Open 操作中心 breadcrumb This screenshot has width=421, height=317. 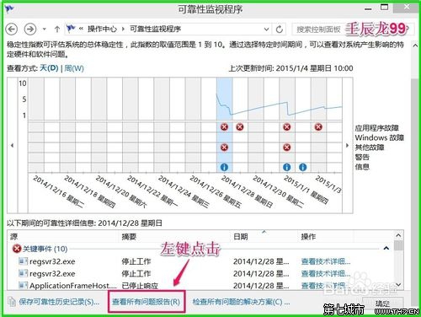(102, 29)
